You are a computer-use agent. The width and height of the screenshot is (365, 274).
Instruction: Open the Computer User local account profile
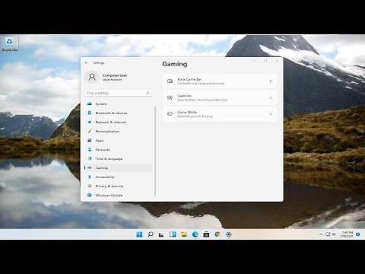point(106,77)
